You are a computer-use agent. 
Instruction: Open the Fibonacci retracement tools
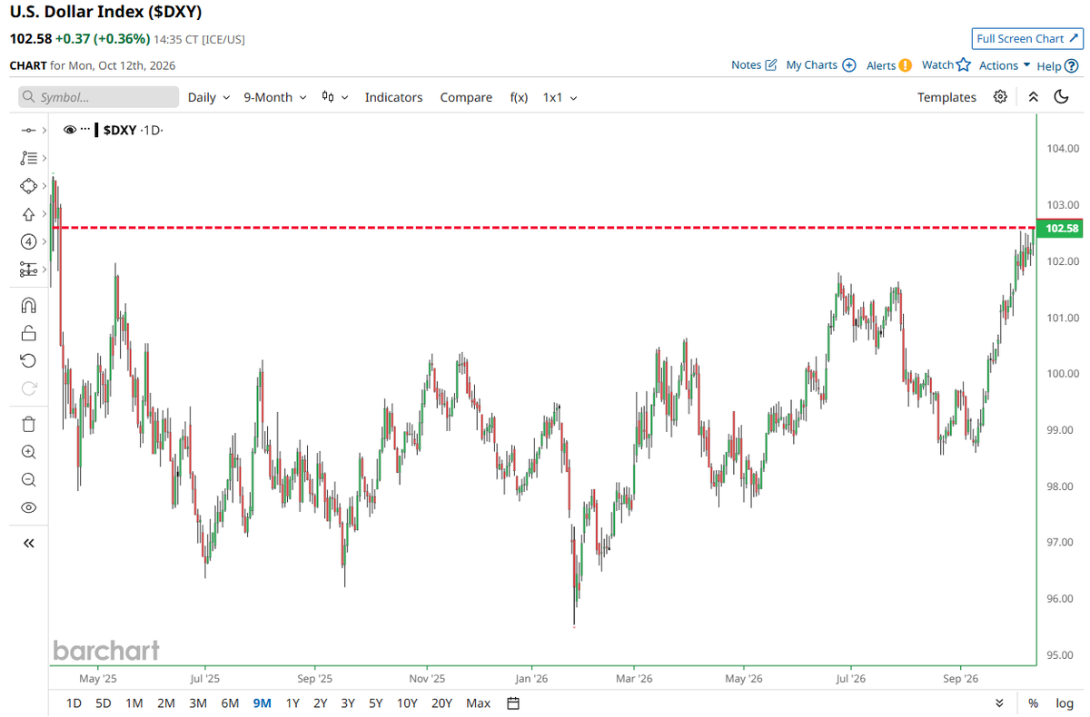pyautogui.click(x=28, y=158)
